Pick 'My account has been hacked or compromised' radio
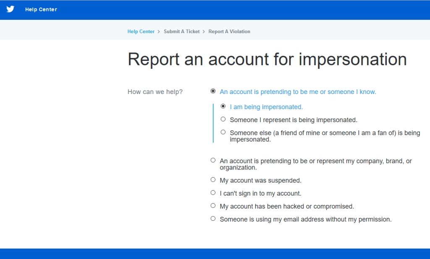The width and height of the screenshot is (430, 259). pos(213,206)
